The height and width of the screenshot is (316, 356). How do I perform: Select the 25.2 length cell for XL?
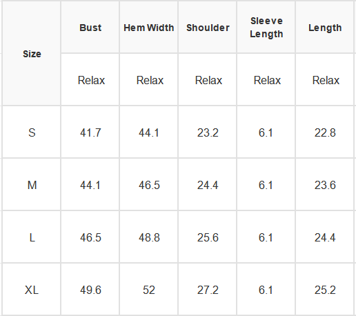pyautogui.click(x=325, y=290)
